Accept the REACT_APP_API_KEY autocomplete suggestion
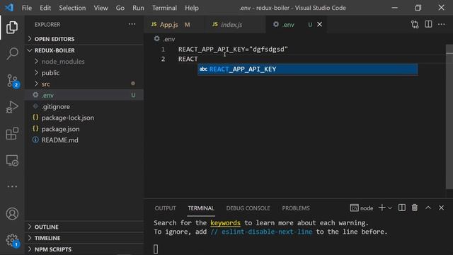This screenshot has height=255, width=453. 308,69
